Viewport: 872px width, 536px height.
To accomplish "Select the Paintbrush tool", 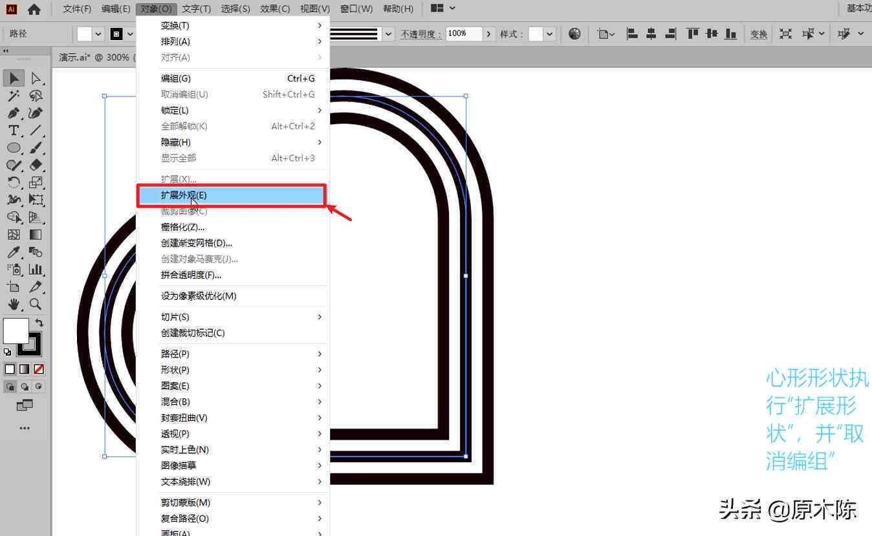I will (36, 148).
